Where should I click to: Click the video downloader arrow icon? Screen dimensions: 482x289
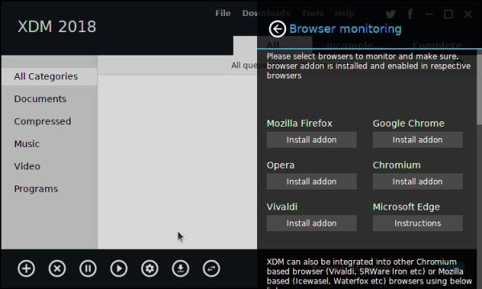[x=181, y=268]
